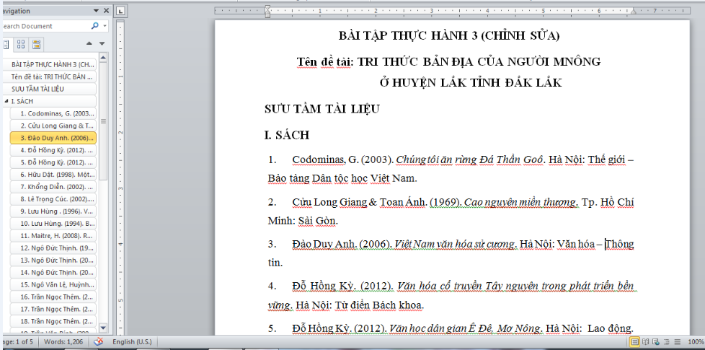Image resolution: width=705 pixels, height=350 pixels.
Task: Jump to 17. Trần Ngọc Thêm entry
Action: click(x=53, y=309)
